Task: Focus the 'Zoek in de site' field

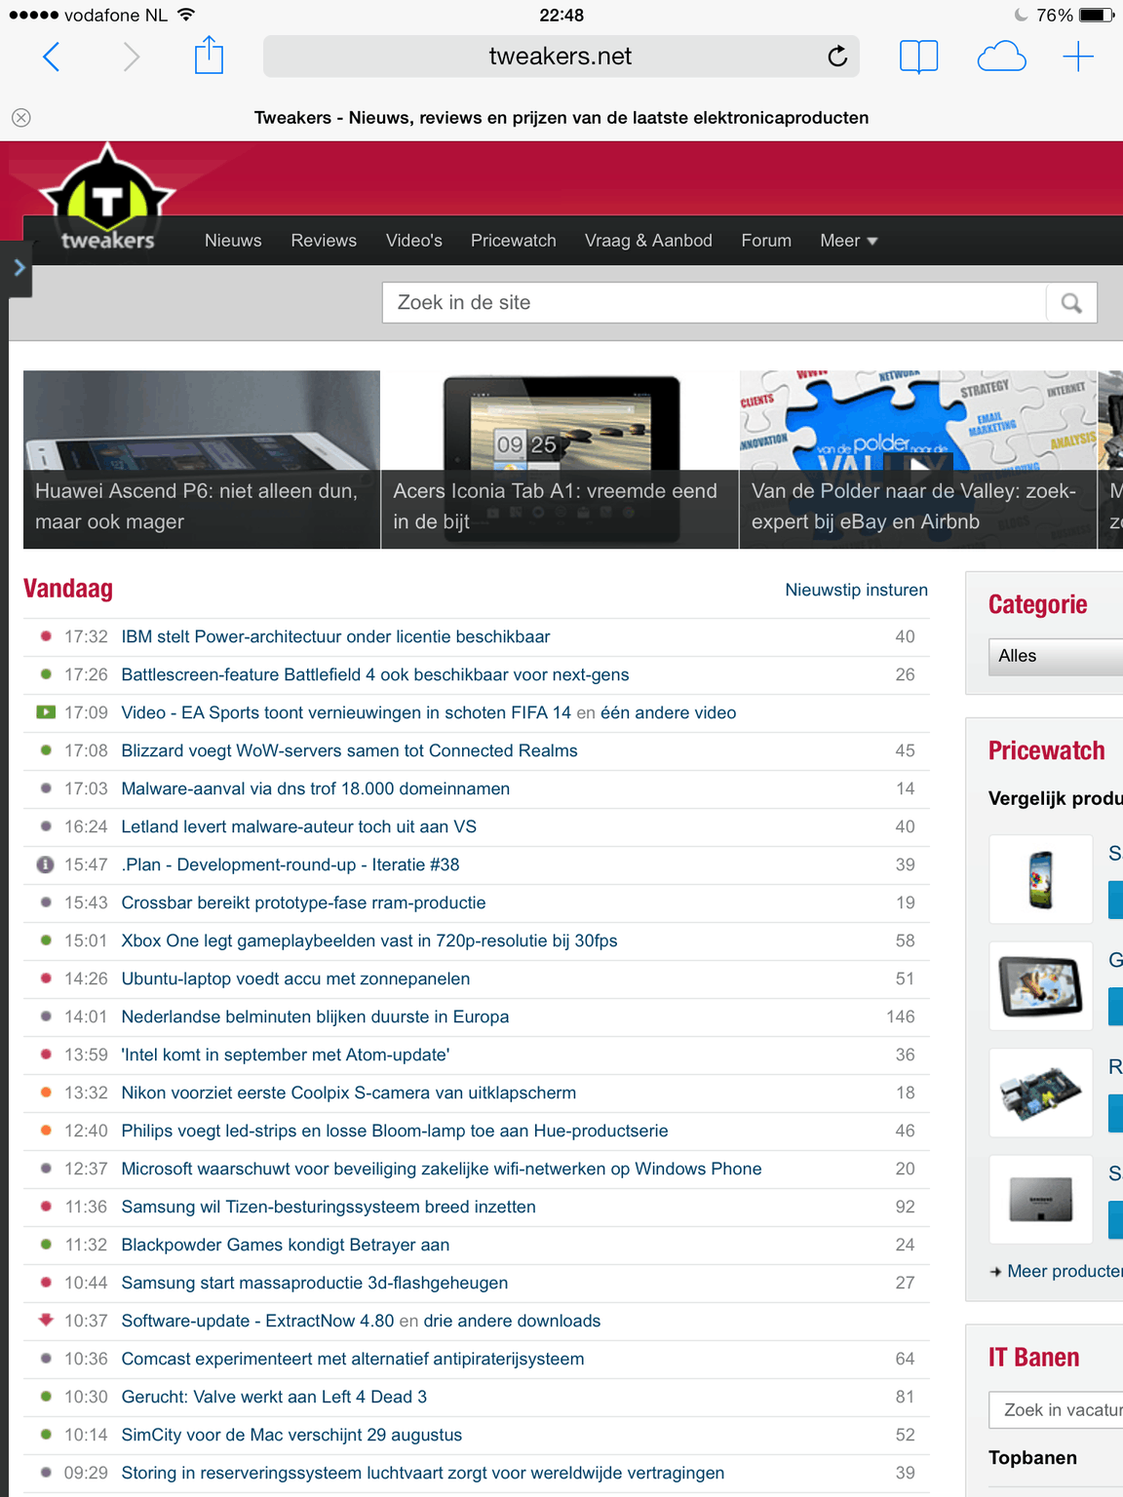Action: 715,303
